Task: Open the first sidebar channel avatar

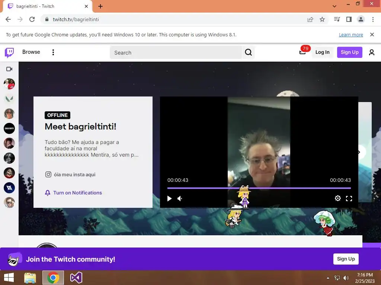Action: [9, 84]
